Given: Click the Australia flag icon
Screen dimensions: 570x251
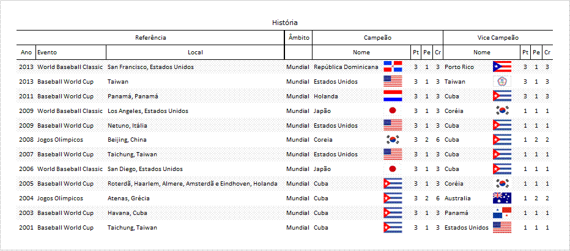Looking at the screenshot, I should click(502, 198).
